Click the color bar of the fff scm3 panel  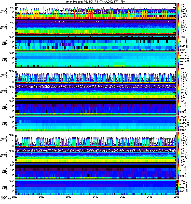[178, 155]
